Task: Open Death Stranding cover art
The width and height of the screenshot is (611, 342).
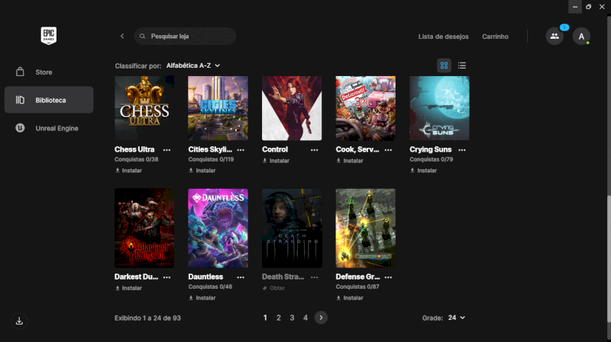Action: (x=292, y=229)
